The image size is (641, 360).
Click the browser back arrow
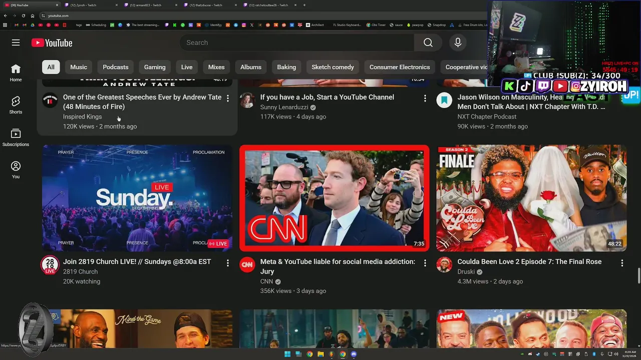[6, 15]
